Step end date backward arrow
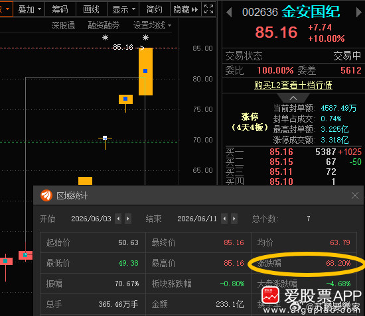365x316 pixels. (224, 219)
